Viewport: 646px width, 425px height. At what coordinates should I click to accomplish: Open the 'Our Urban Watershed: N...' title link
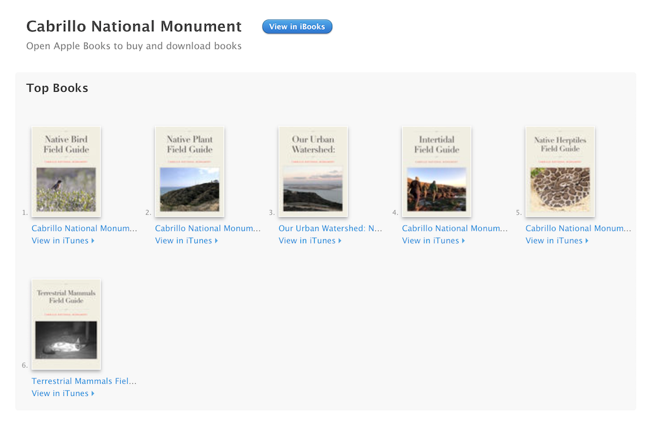click(330, 228)
